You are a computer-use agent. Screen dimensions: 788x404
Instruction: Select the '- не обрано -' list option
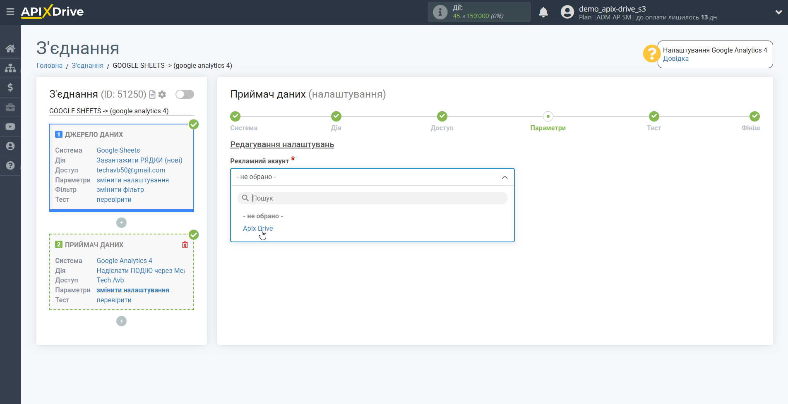click(x=263, y=216)
